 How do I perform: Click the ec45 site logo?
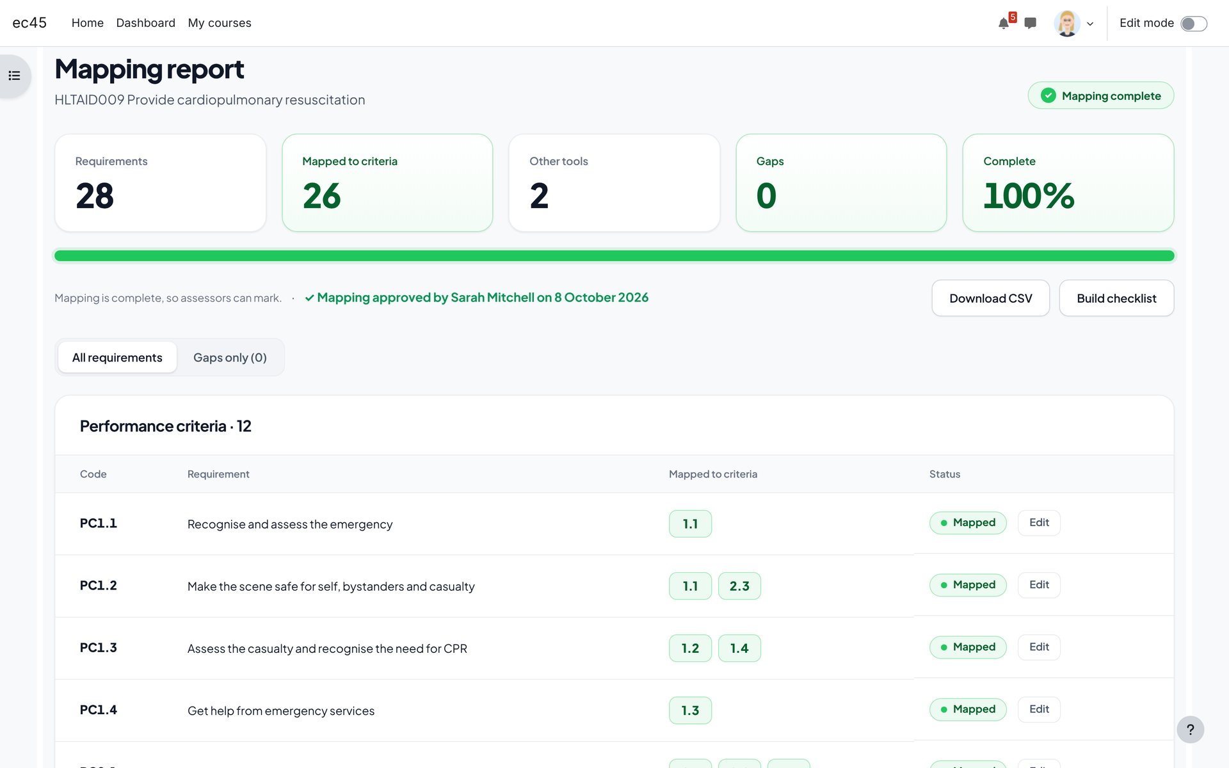tap(29, 23)
